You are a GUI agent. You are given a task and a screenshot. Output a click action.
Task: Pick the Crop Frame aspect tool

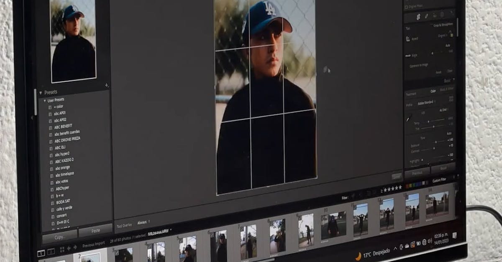coord(408,38)
